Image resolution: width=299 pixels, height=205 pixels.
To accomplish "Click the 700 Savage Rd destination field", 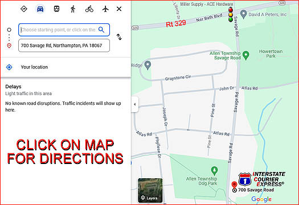I will tap(64, 46).
